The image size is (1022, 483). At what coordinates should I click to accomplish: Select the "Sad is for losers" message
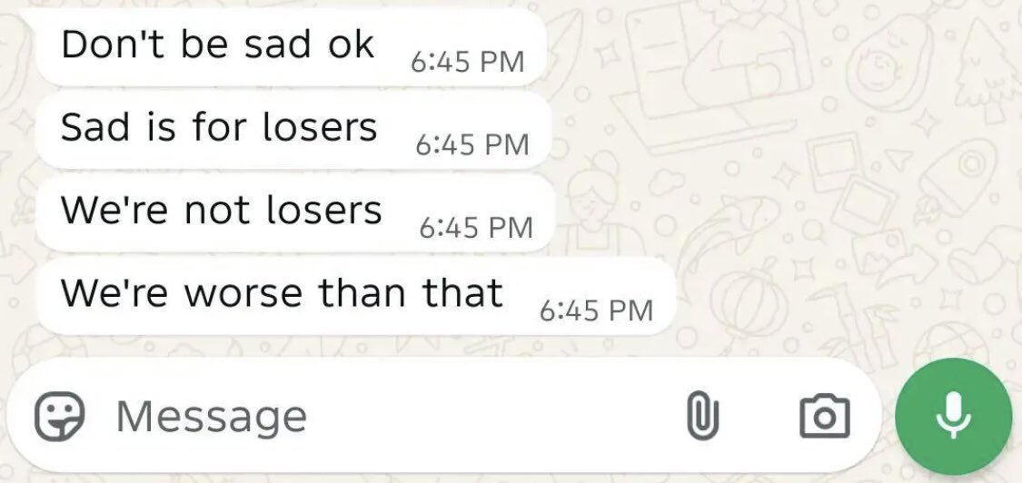293,130
